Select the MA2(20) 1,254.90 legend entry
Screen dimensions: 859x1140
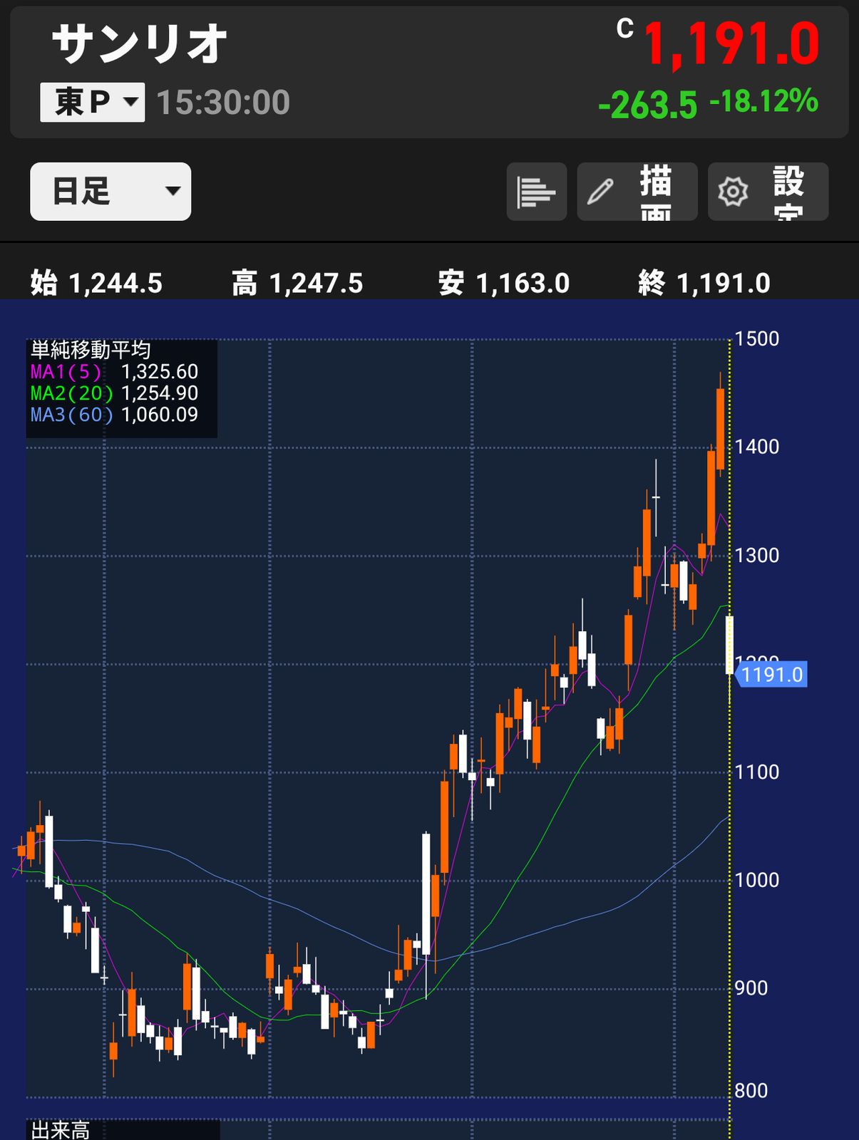click(x=114, y=393)
